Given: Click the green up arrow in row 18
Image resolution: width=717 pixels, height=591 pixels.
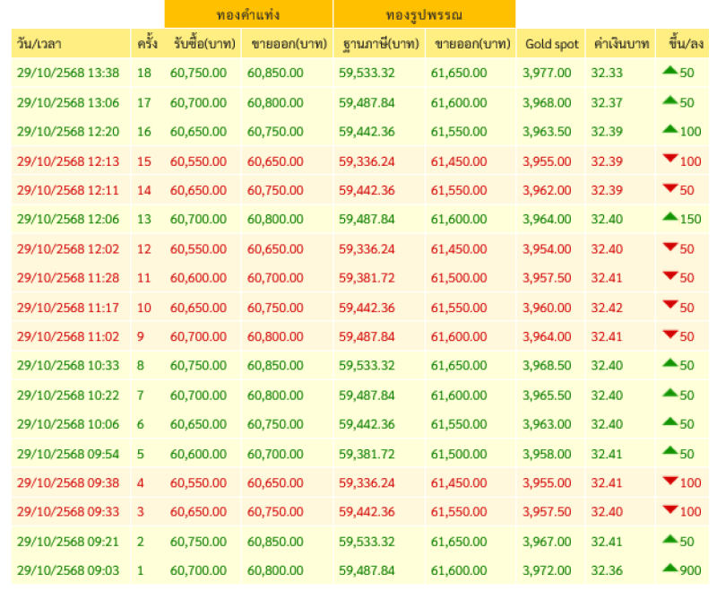Looking at the screenshot, I should 669,71.
